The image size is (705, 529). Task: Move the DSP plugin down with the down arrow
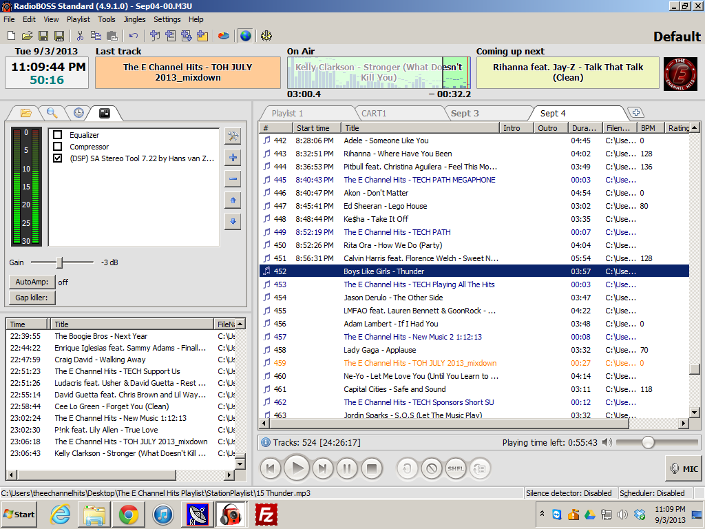click(x=233, y=221)
